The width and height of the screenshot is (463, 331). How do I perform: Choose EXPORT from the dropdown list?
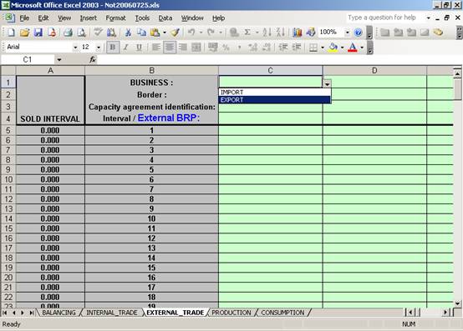click(275, 100)
